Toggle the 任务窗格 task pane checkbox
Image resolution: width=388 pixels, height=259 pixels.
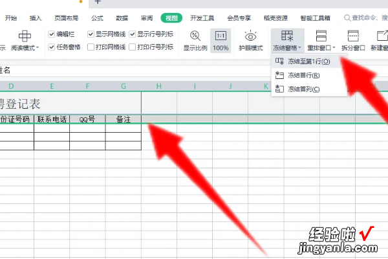pos(51,47)
